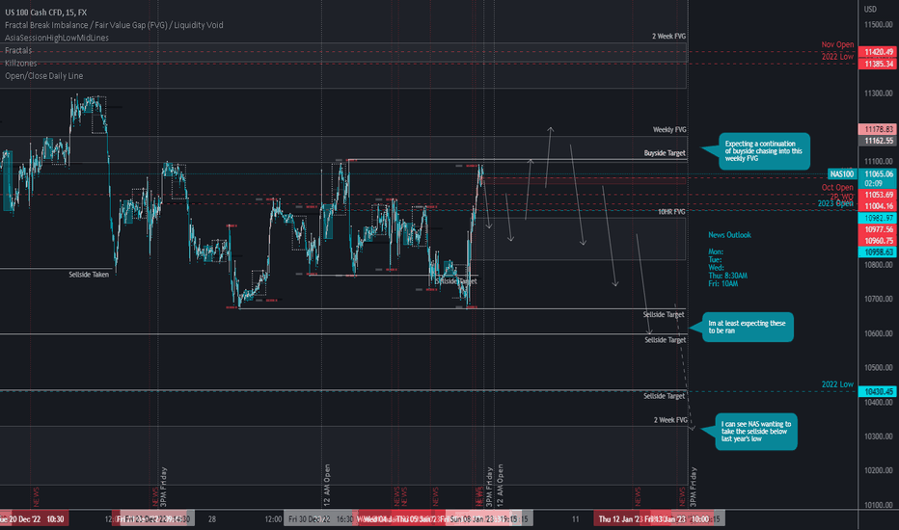Click the 10958.63 cyan price label
899x530 pixels.
pyautogui.click(x=879, y=252)
